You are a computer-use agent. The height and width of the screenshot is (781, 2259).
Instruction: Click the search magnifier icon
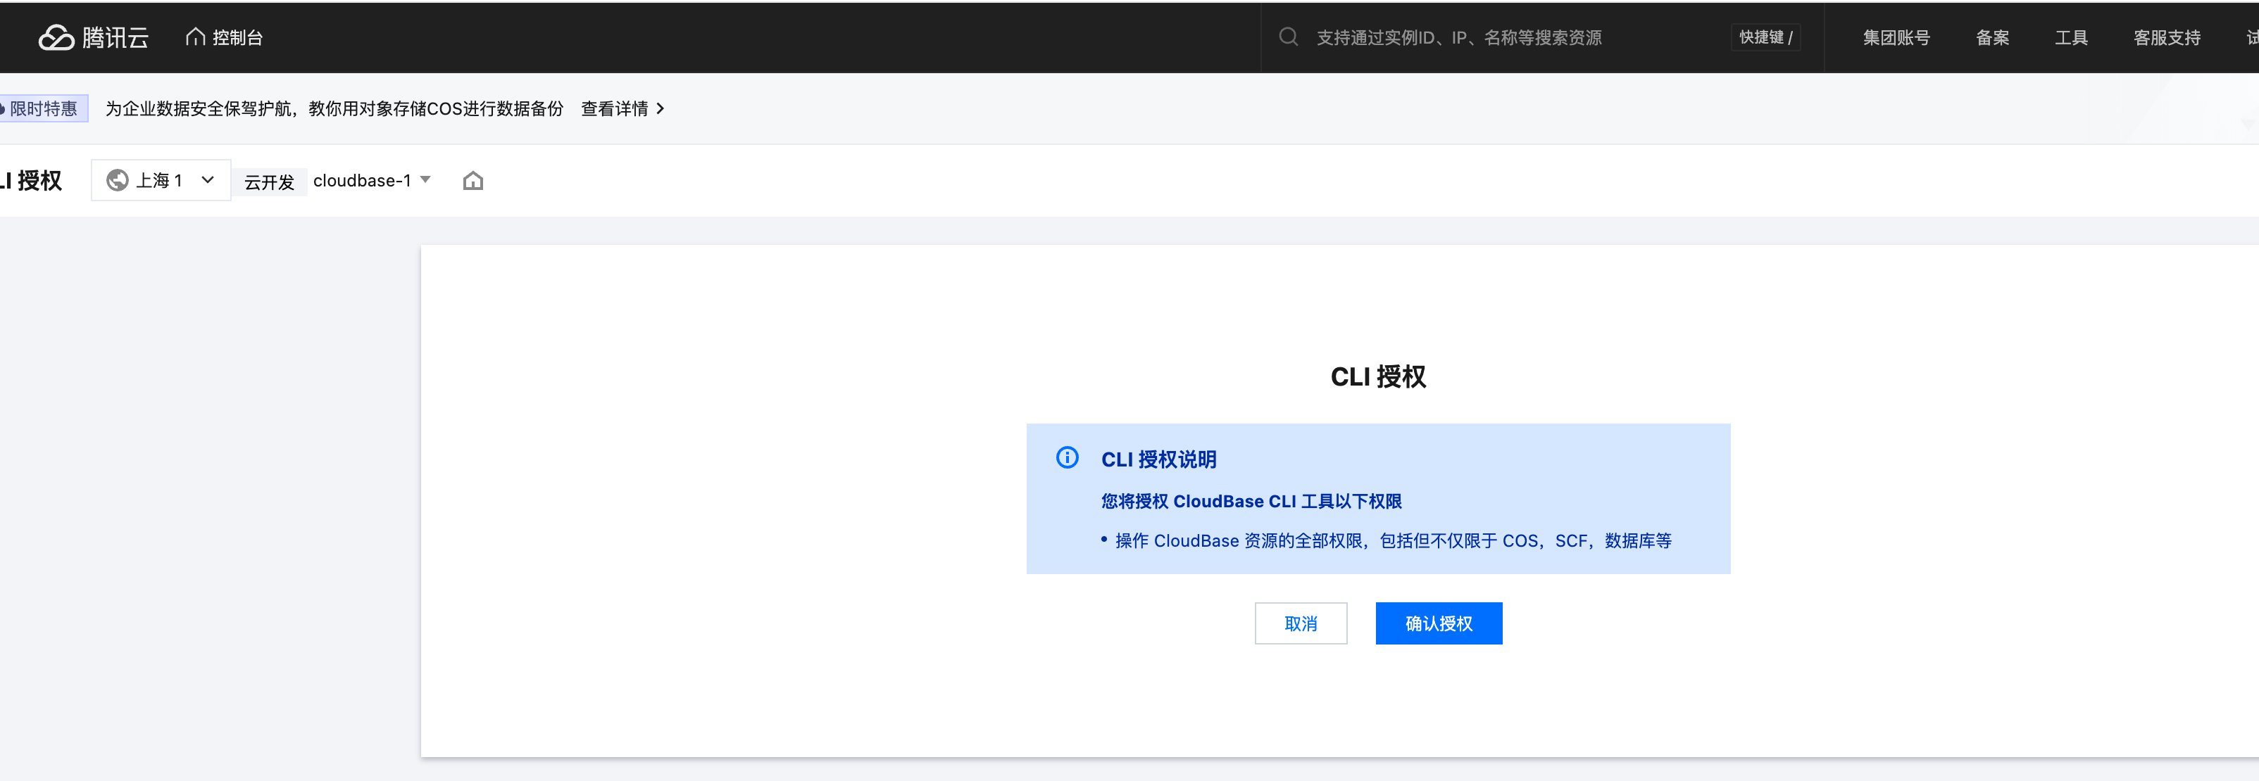tap(1287, 37)
